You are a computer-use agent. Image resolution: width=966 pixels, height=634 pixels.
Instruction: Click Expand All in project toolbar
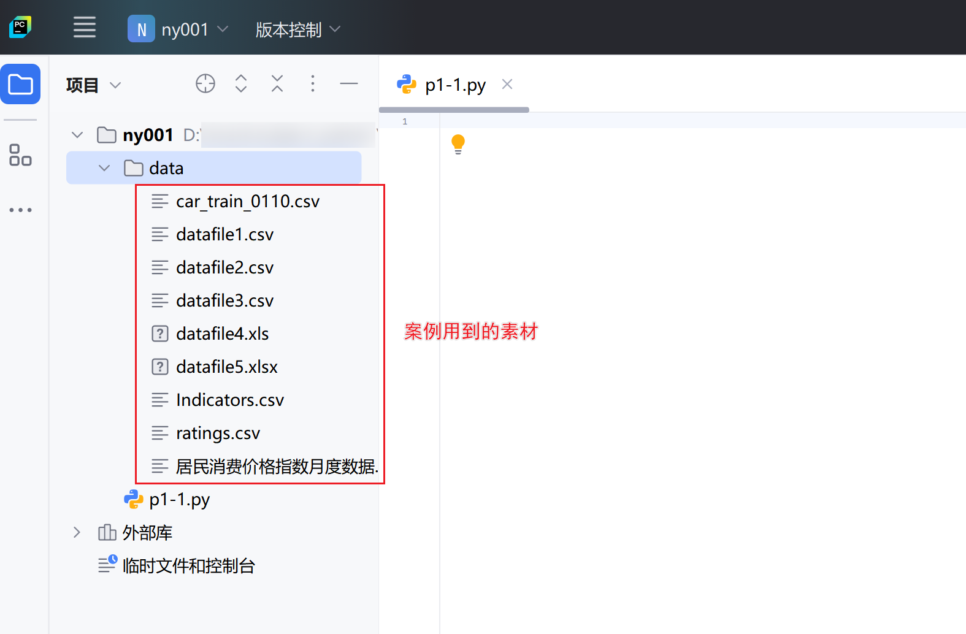241,83
